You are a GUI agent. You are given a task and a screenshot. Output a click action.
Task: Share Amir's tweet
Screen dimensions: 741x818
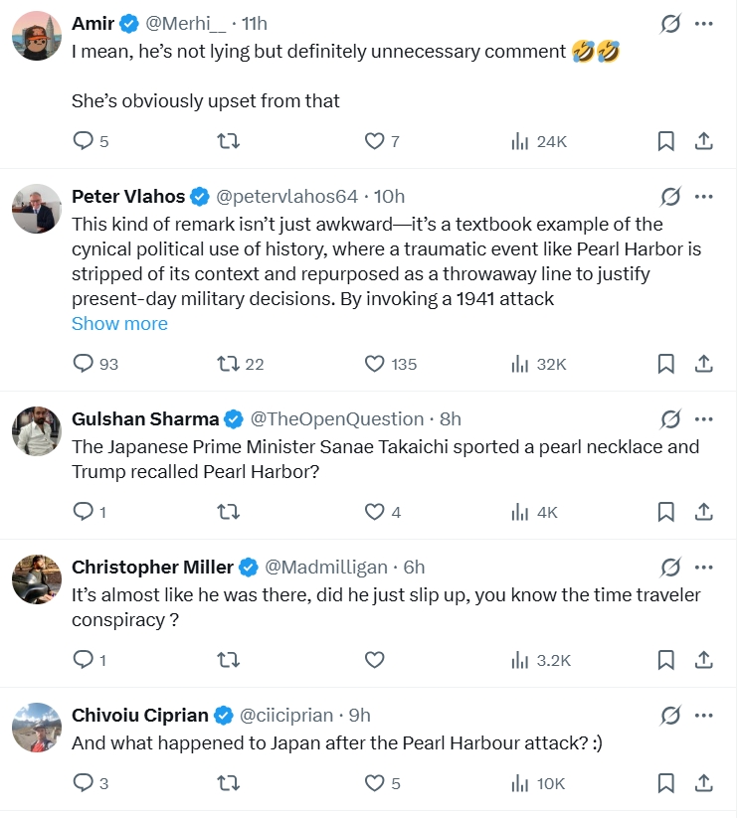pos(704,141)
